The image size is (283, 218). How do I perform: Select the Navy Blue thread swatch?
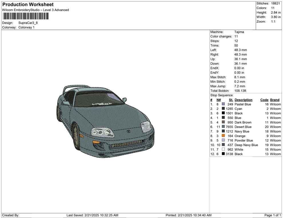click(x=223, y=131)
